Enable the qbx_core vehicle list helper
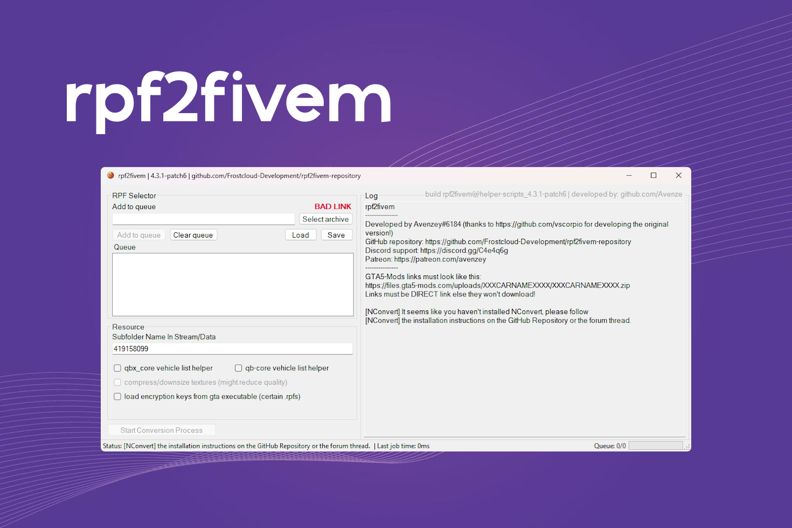The image size is (792, 528). click(x=117, y=368)
